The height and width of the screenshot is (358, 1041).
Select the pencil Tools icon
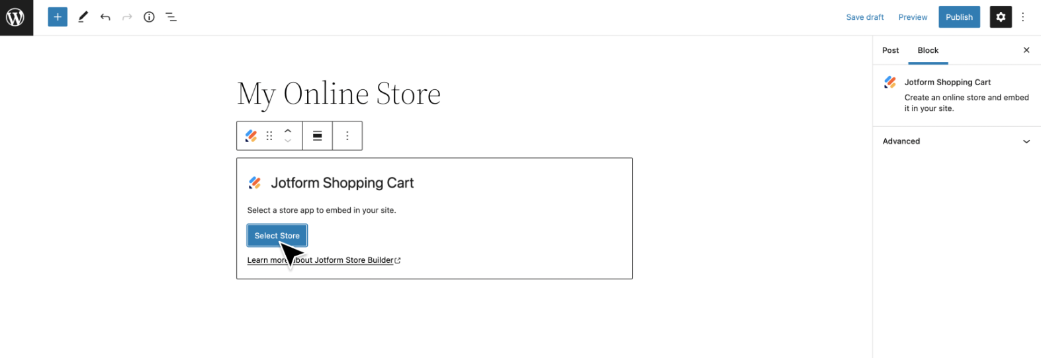click(x=83, y=17)
